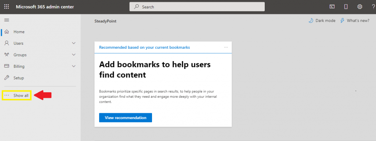Open help question mark icon
Viewport: 376px width, 141px height.
click(x=373, y=7)
